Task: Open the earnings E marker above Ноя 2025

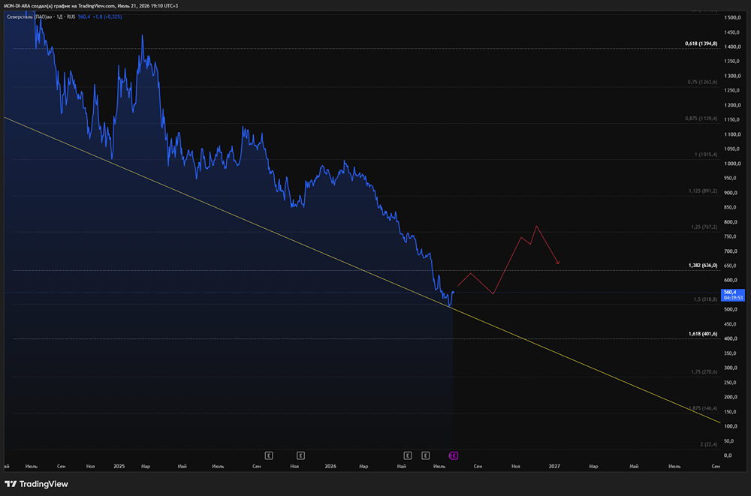Action: [x=300, y=455]
